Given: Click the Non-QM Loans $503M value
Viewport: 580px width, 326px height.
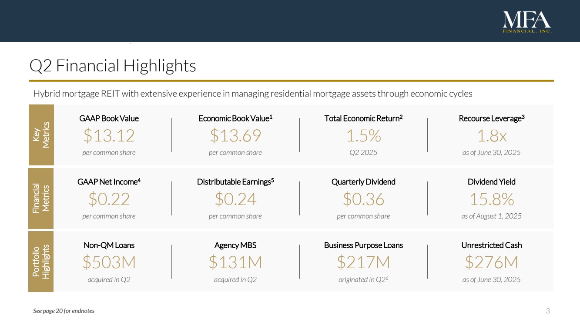Looking at the screenshot, I should [109, 262].
